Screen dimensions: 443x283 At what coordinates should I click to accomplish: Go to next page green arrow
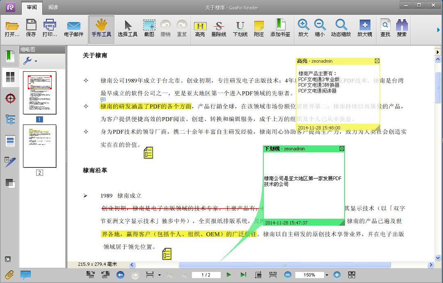pos(228,275)
